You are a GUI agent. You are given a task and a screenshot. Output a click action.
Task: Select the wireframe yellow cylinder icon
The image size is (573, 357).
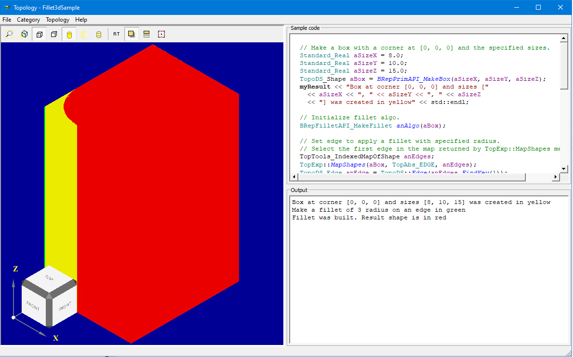[x=84, y=34]
